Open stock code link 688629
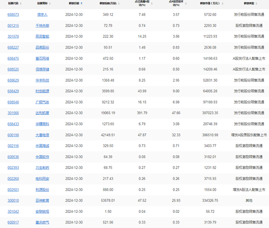 tap(13, 80)
